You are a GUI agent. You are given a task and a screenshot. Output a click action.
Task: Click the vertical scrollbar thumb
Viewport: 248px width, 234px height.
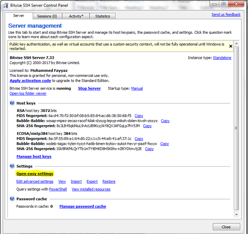[236, 128]
